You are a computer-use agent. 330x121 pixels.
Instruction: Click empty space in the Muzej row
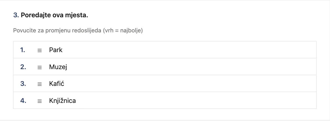point(189,67)
